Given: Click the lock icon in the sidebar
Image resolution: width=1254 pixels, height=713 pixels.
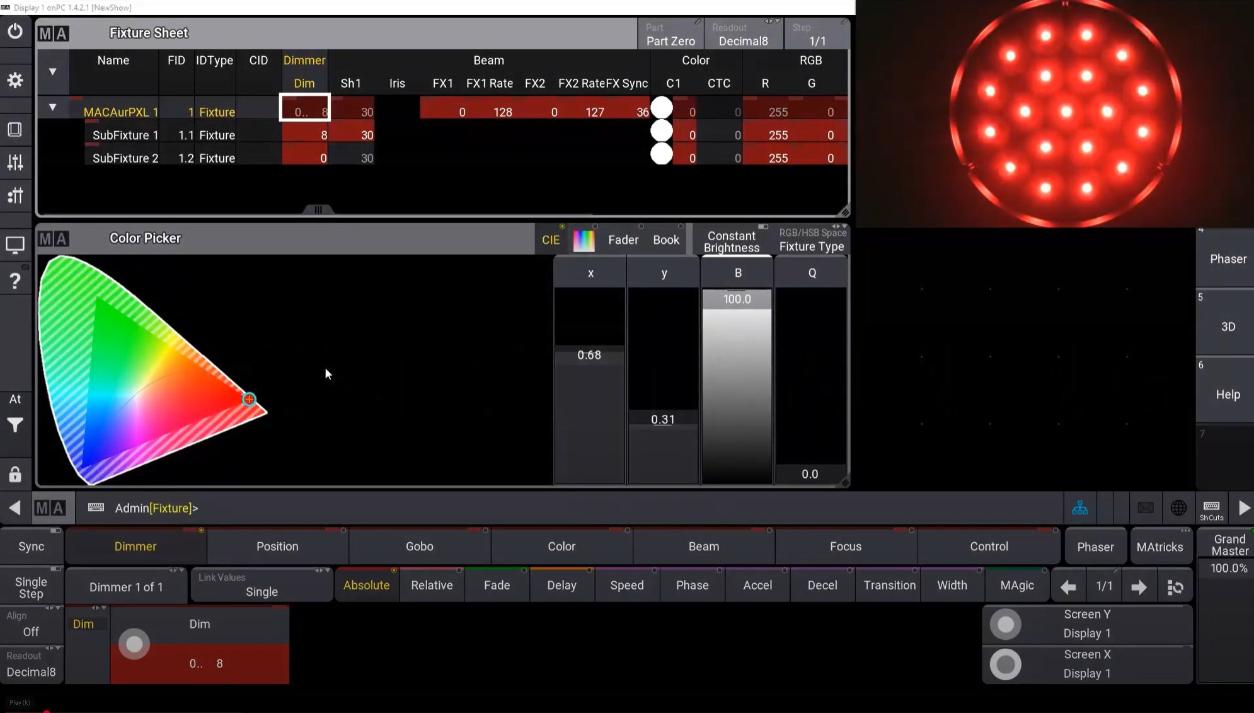Looking at the screenshot, I should [15, 473].
